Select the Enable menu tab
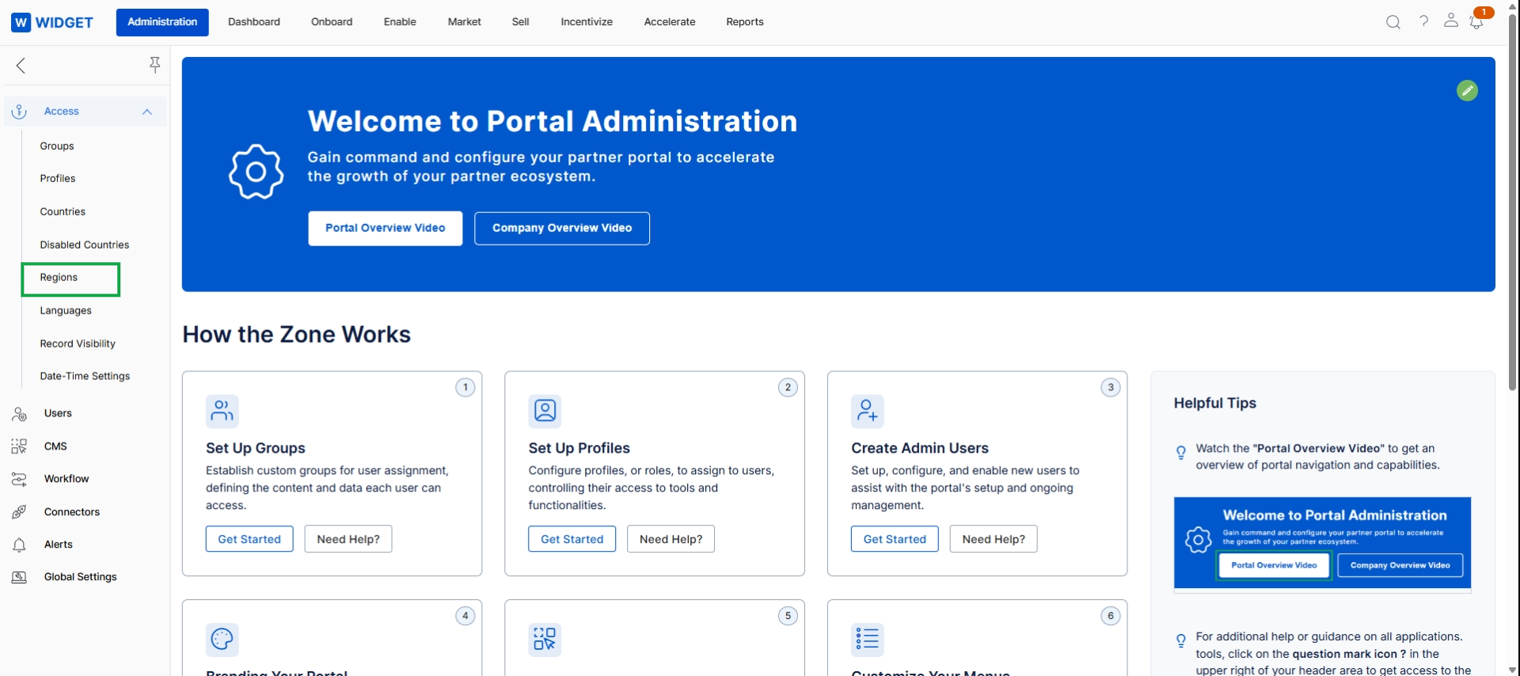The width and height of the screenshot is (1520, 676). (400, 22)
